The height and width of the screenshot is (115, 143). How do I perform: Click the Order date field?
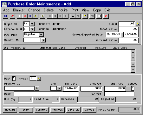(x=114, y=35)
